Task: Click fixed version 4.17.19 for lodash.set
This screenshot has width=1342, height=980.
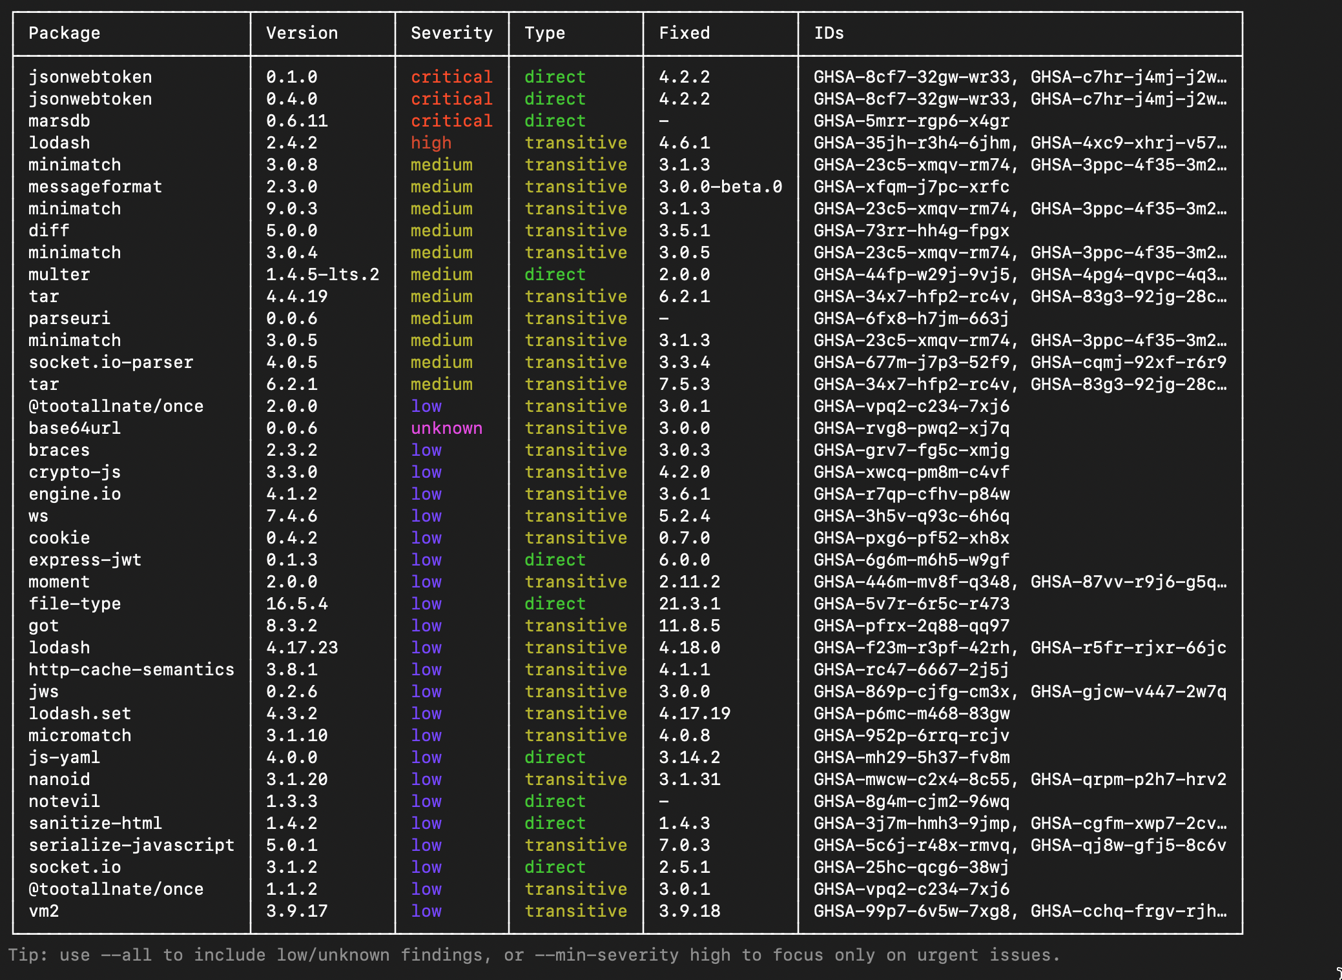Action: (695, 713)
